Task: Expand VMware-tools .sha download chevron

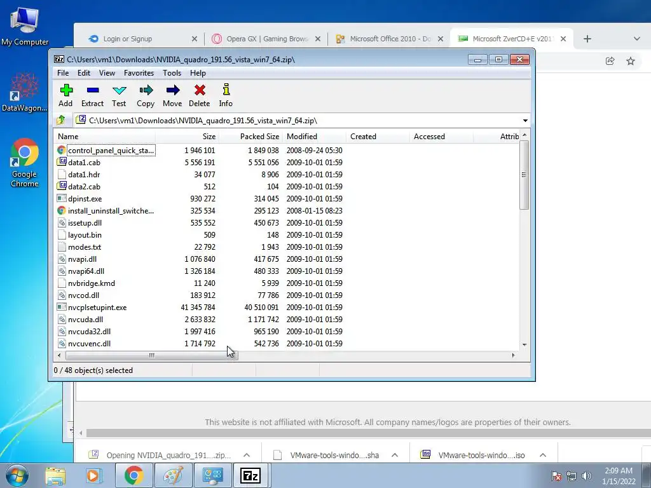Action: 394,455
